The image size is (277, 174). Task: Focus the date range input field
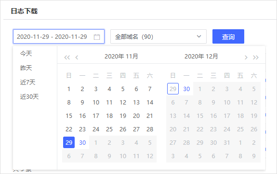pyautogui.click(x=59, y=36)
